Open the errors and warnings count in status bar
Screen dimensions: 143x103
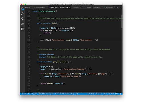(x=34, y=94)
